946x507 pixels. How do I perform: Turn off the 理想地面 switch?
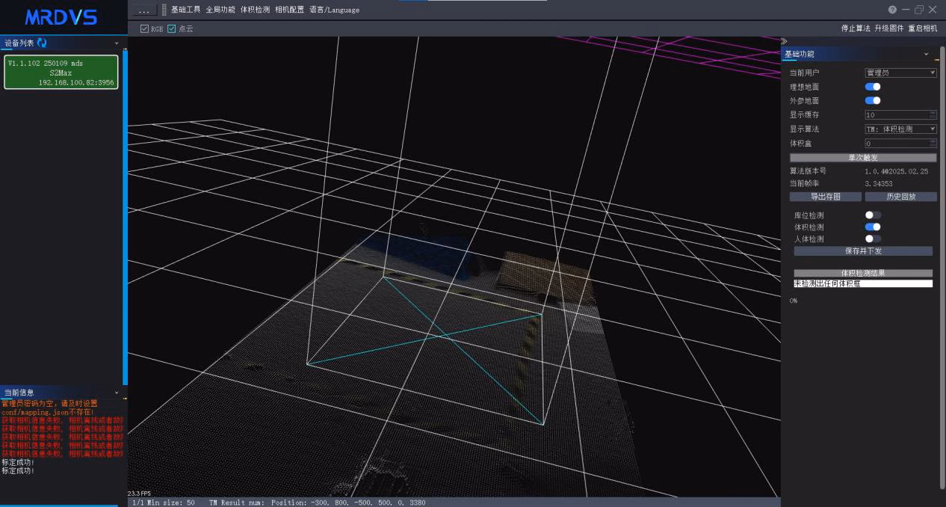[873, 87]
